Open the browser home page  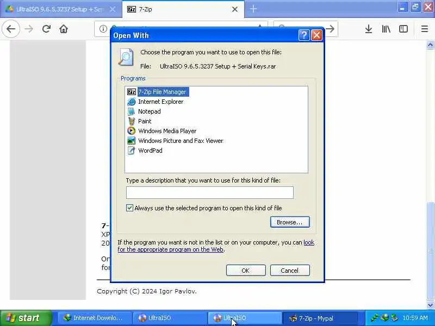point(64,29)
